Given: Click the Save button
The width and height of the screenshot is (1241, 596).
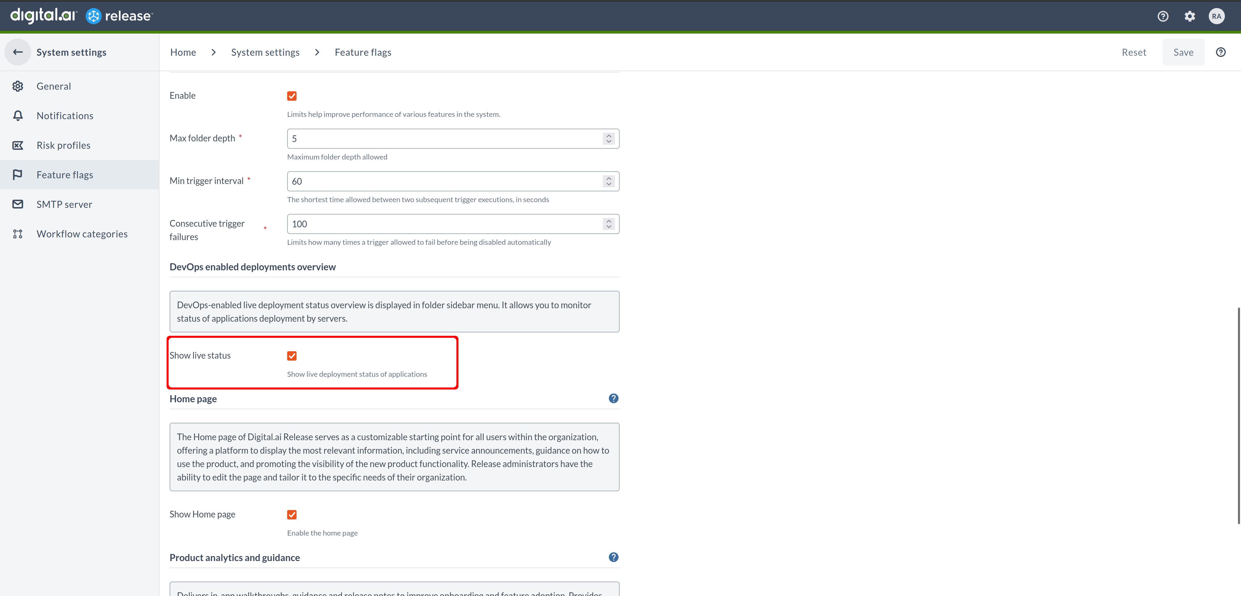Looking at the screenshot, I should (1183, 52).
